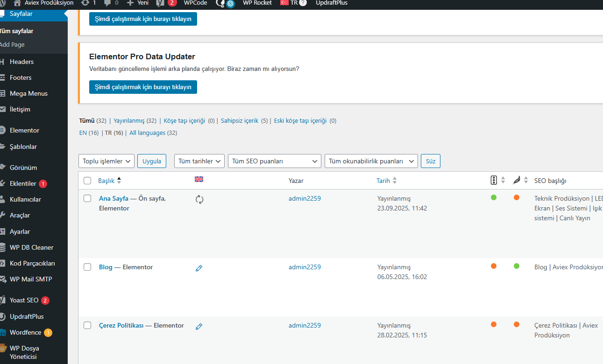Click the comments bubble icon in admin bar
The image size is (603, 364).
click(107, 3)
